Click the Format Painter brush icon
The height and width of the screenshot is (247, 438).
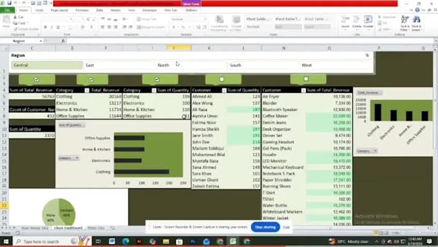15,29
